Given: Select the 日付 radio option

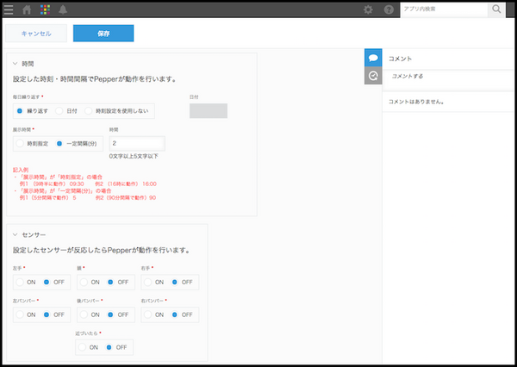Looking at the screenshot, I should [x=60, y=111].
